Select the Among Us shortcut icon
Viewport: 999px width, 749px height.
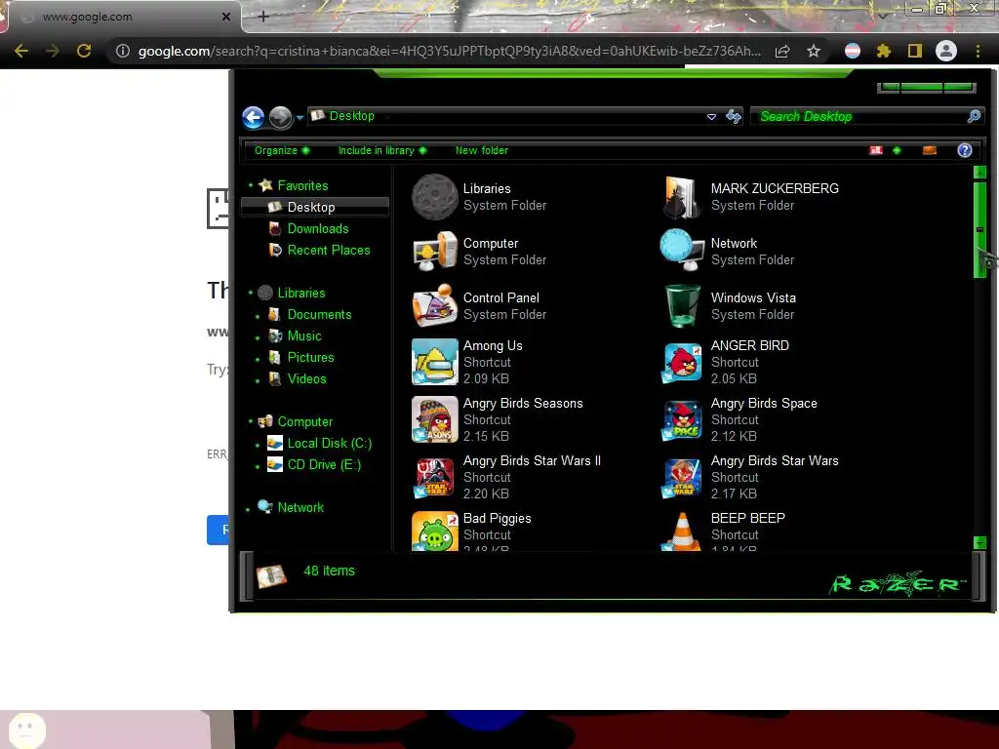coord(434,362)
